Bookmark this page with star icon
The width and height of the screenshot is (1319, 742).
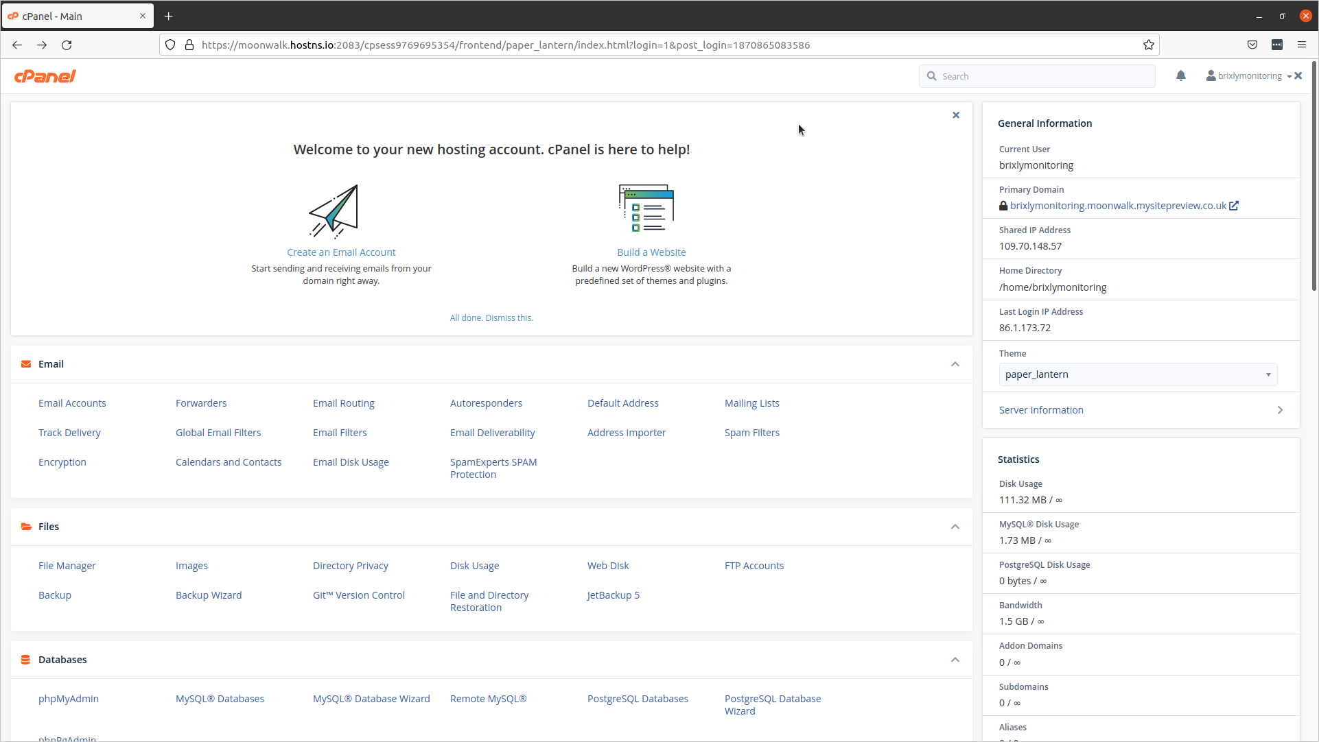click(1149, 45)
